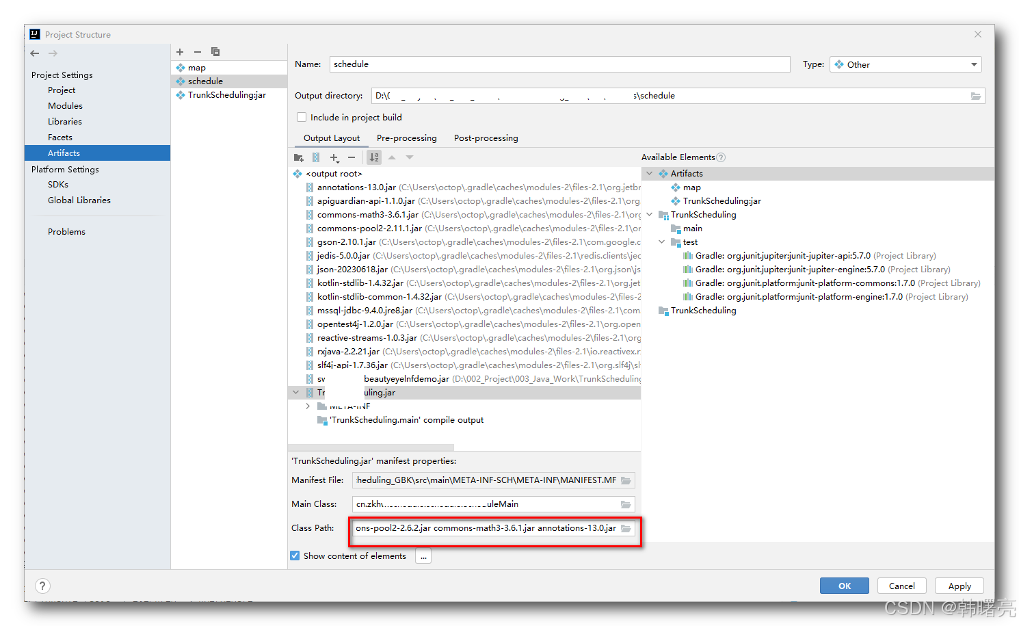Click the create archive icon in Output Layout toolbar

pos(316,157)
